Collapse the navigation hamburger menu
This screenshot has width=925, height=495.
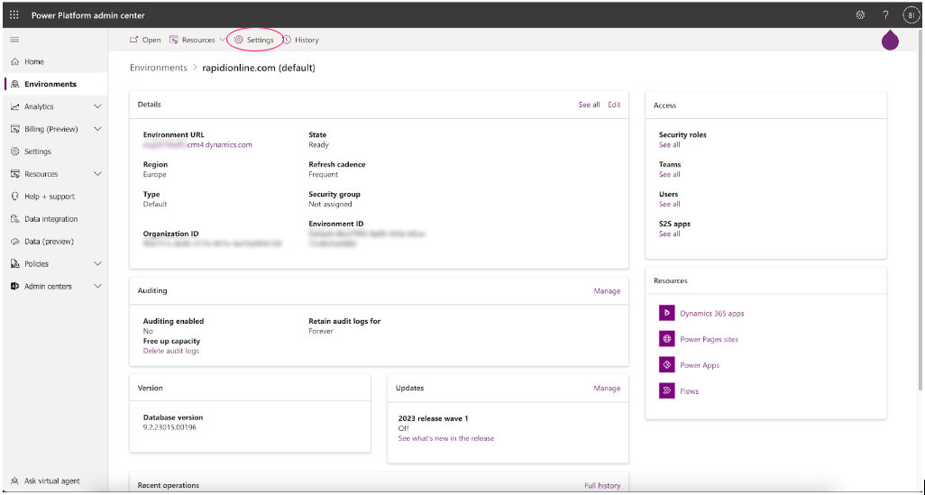[14, 40]
